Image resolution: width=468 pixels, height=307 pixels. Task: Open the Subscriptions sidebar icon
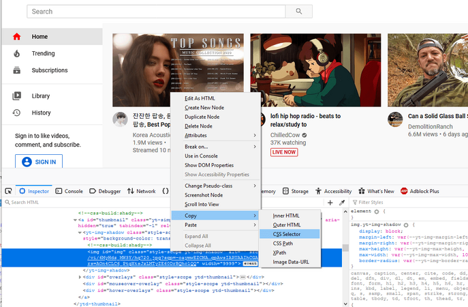click(x=17, y=70)
